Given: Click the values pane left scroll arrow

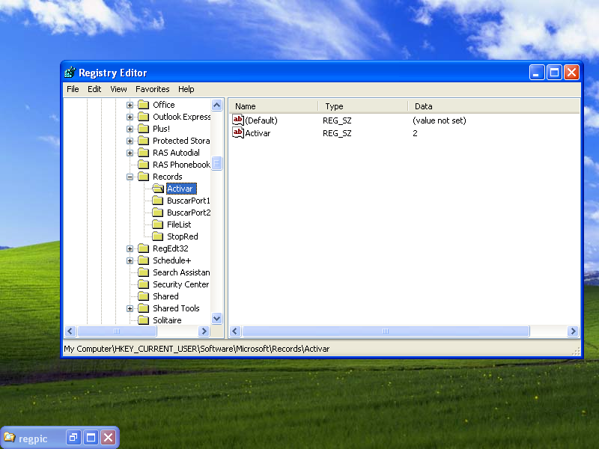Looking at the screenshot, I should (235, 331).
